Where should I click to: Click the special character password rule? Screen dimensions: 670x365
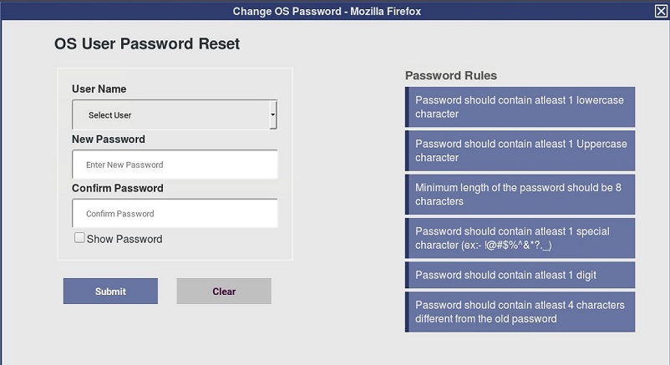click(x=520, y=238)
